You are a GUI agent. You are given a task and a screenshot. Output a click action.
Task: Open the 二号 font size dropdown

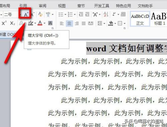point(20,15)
